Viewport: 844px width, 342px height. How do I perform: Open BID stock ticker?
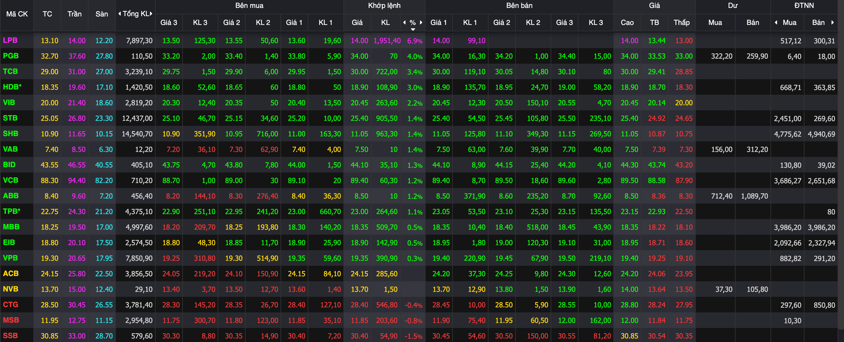click(9, 165)
